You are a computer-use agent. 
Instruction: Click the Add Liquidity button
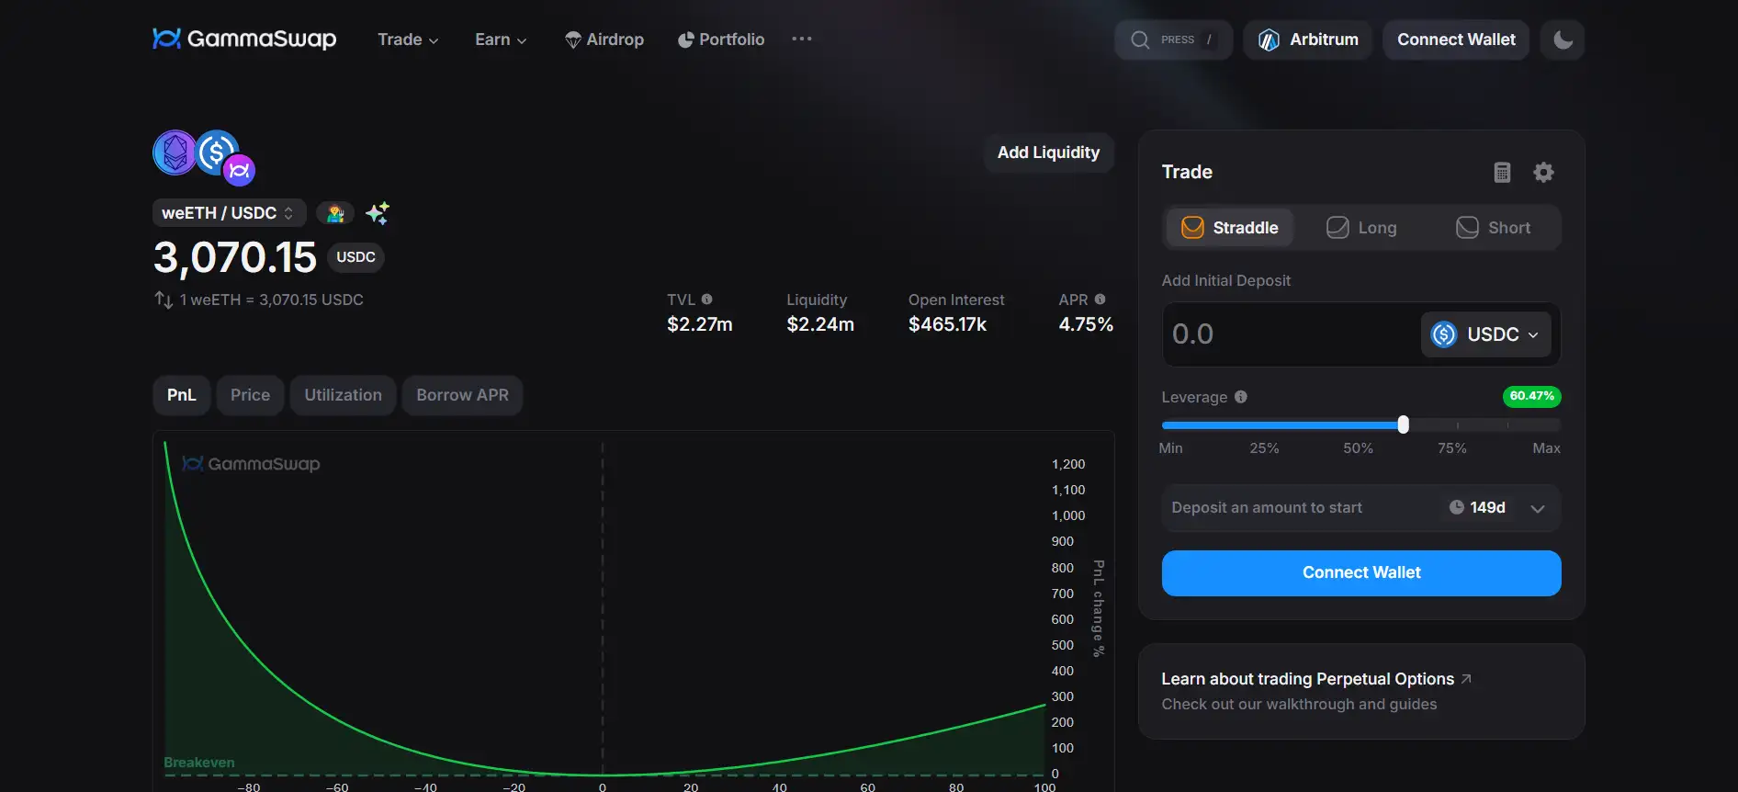1048,153
